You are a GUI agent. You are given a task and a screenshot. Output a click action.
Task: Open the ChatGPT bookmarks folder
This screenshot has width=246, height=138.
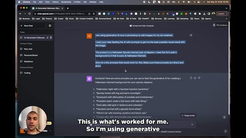tap(144, 19)
